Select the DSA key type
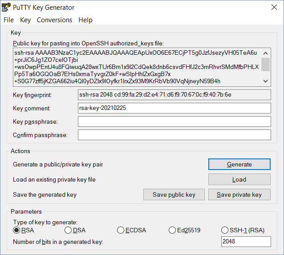This screenshot has width=284, height=255. 75,230
